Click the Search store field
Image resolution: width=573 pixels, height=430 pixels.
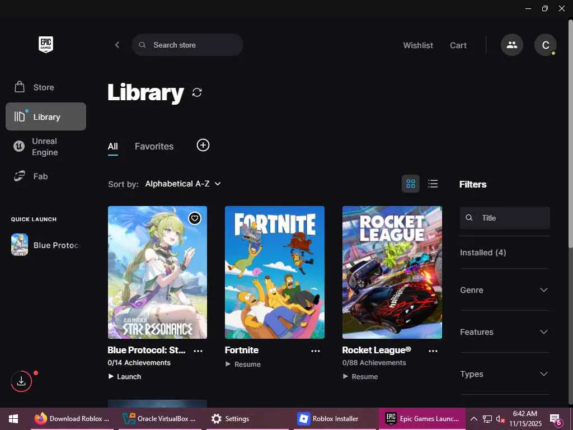pos(187,45)
